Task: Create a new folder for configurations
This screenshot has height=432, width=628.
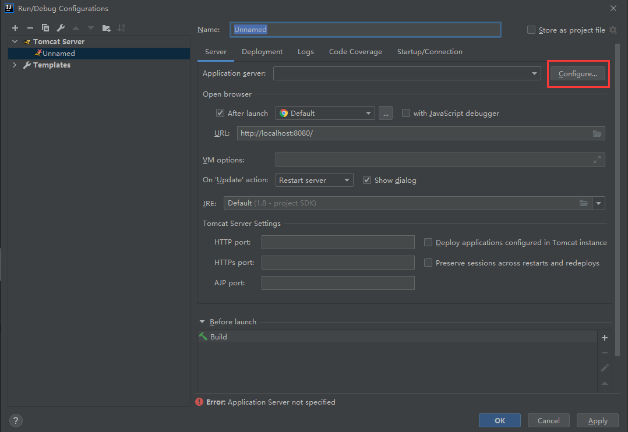Action: pos(106,28)
